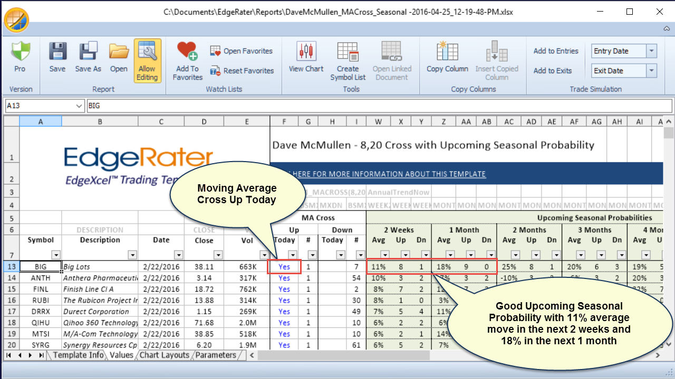
Task: Click into the formula bar showing BIG
Action: [379, 106]
